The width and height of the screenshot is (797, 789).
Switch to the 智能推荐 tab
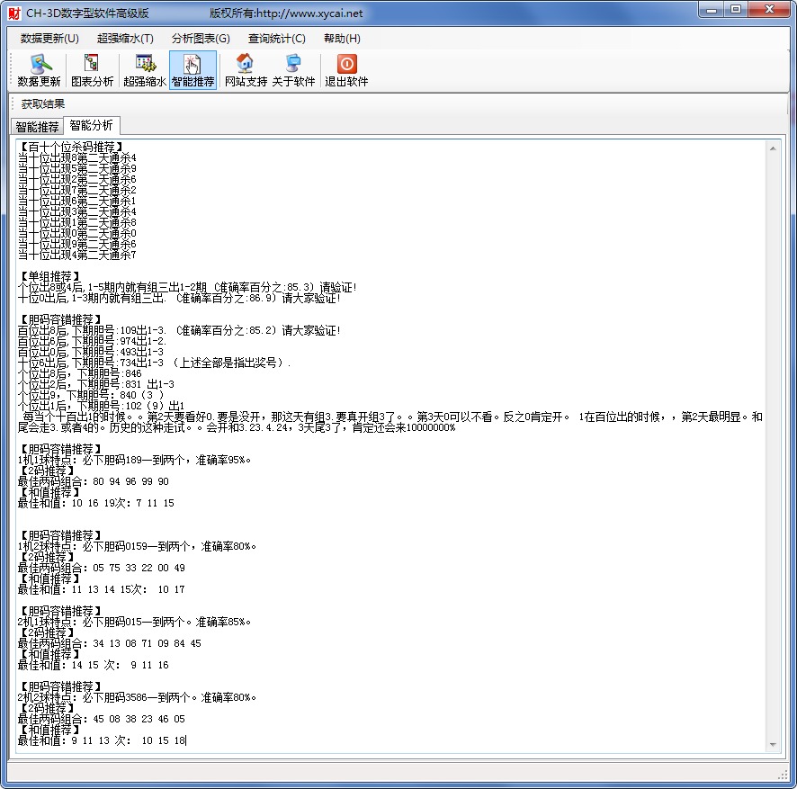pos(37,127)
